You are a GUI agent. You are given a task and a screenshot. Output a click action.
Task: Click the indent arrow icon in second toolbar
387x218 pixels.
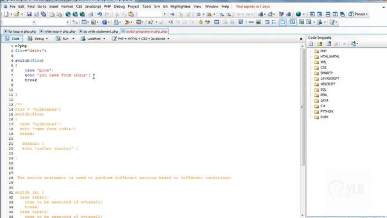click(171, 22)
